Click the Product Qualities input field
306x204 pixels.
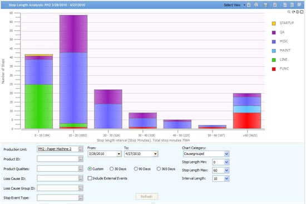(57, 168)
